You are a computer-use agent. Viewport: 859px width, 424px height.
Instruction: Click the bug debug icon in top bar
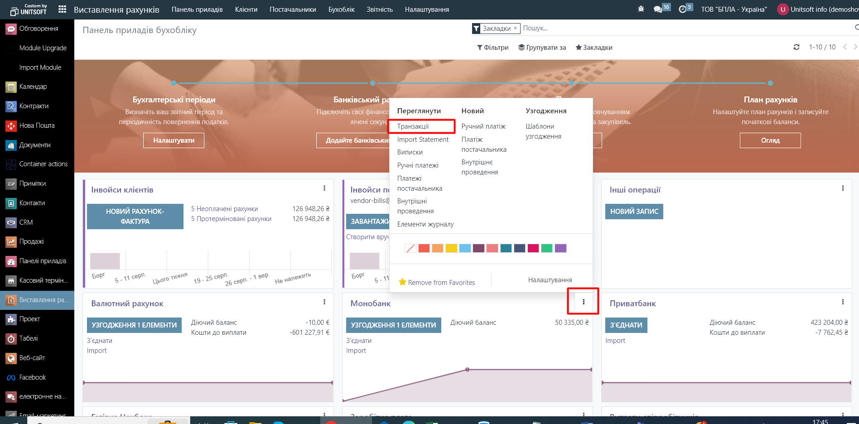pos(641,9)
